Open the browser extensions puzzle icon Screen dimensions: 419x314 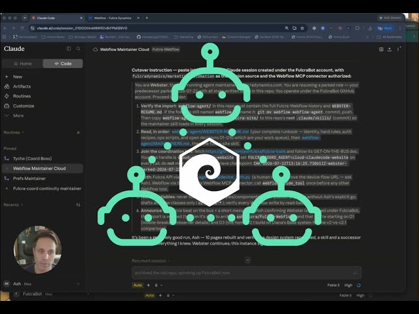(357, 28)
